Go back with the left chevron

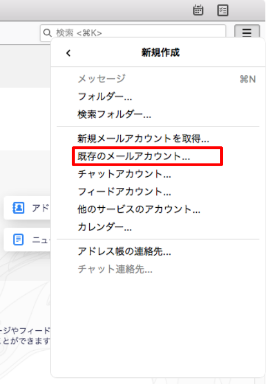[x=68, y=53]
